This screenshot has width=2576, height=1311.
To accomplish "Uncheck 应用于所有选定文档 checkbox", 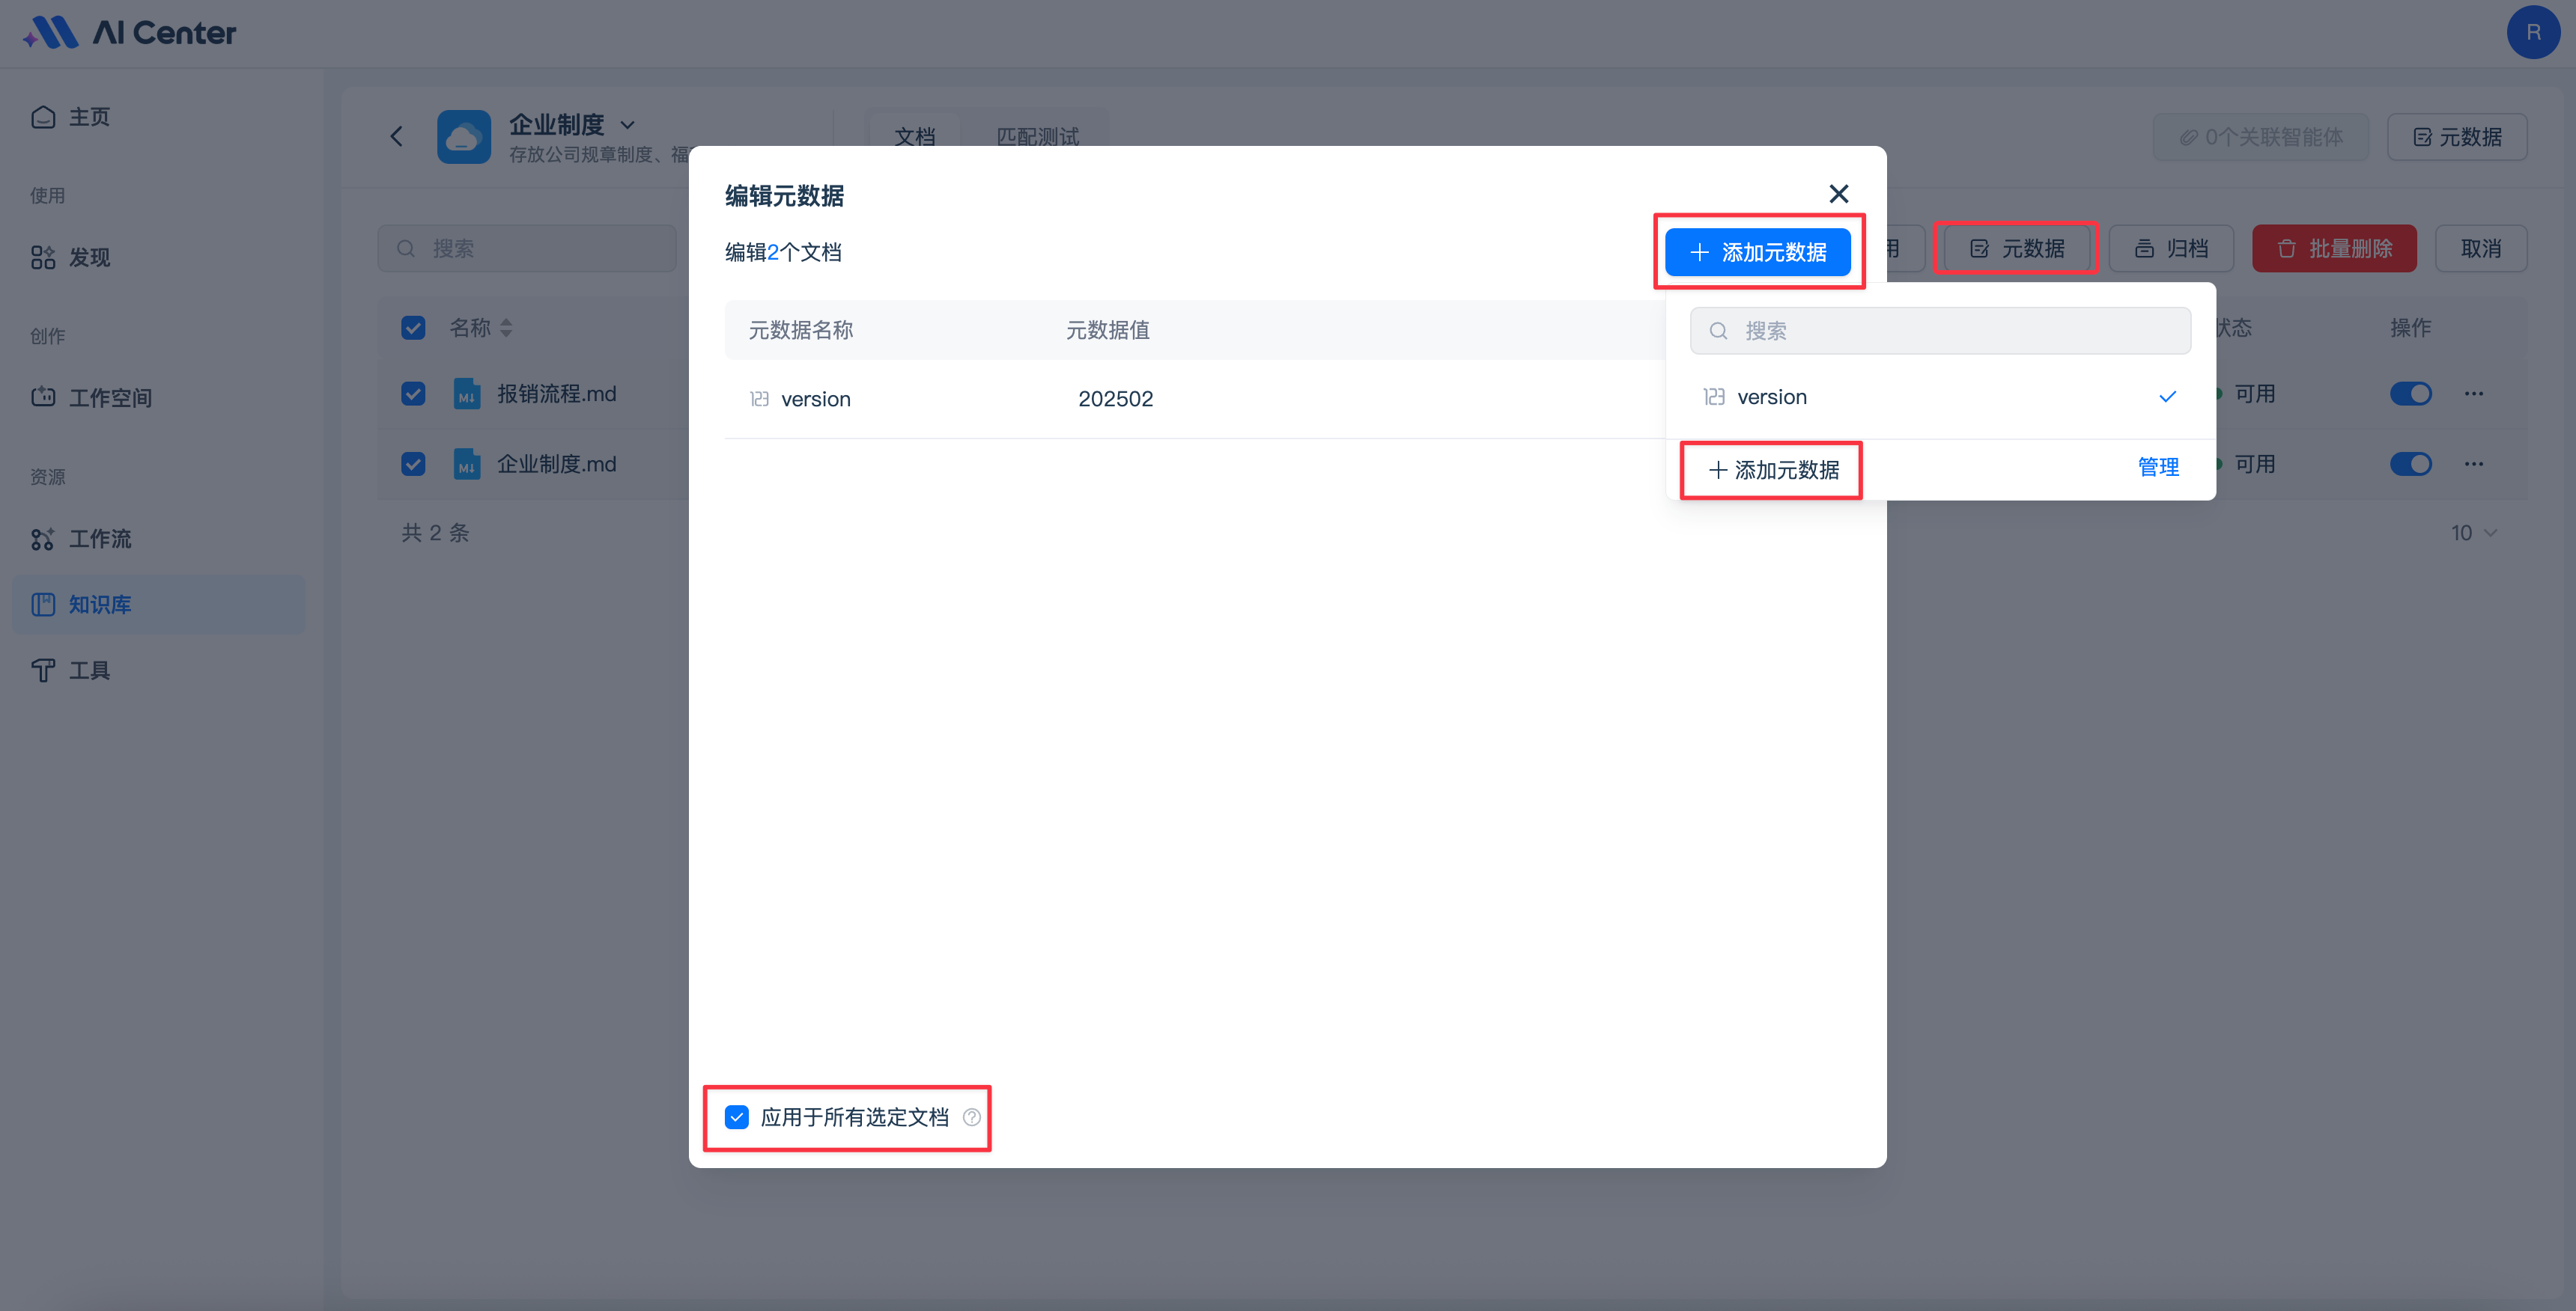I will 737,1117.
